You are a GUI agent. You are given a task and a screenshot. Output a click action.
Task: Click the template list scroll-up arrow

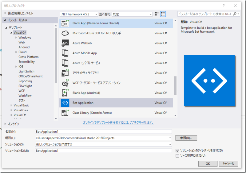pos(175,21)
